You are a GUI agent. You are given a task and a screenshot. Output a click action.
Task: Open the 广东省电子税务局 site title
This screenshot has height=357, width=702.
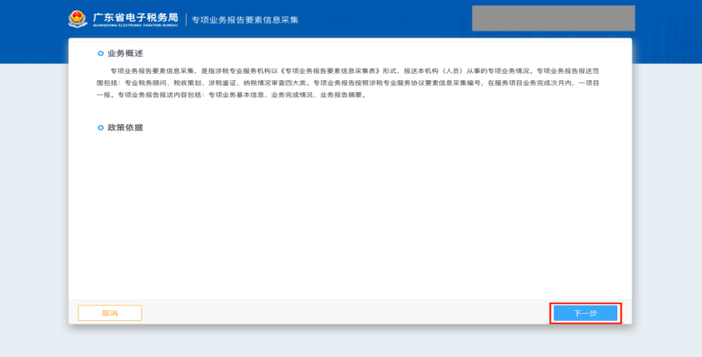coord(135,17)
